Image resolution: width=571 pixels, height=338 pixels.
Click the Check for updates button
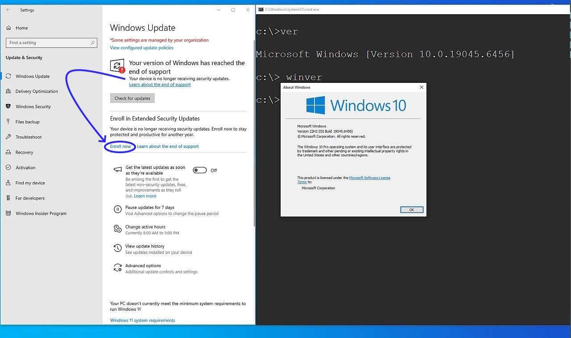coord(132,98)
